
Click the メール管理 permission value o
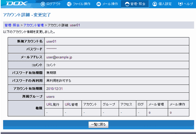pyautogui.click(x=149, y=113)
